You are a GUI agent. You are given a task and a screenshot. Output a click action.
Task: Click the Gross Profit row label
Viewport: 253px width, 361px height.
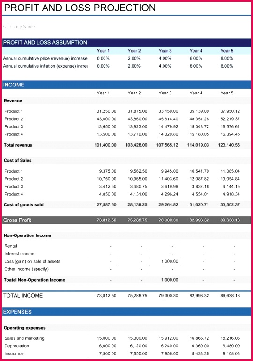(x=17, y=220)
